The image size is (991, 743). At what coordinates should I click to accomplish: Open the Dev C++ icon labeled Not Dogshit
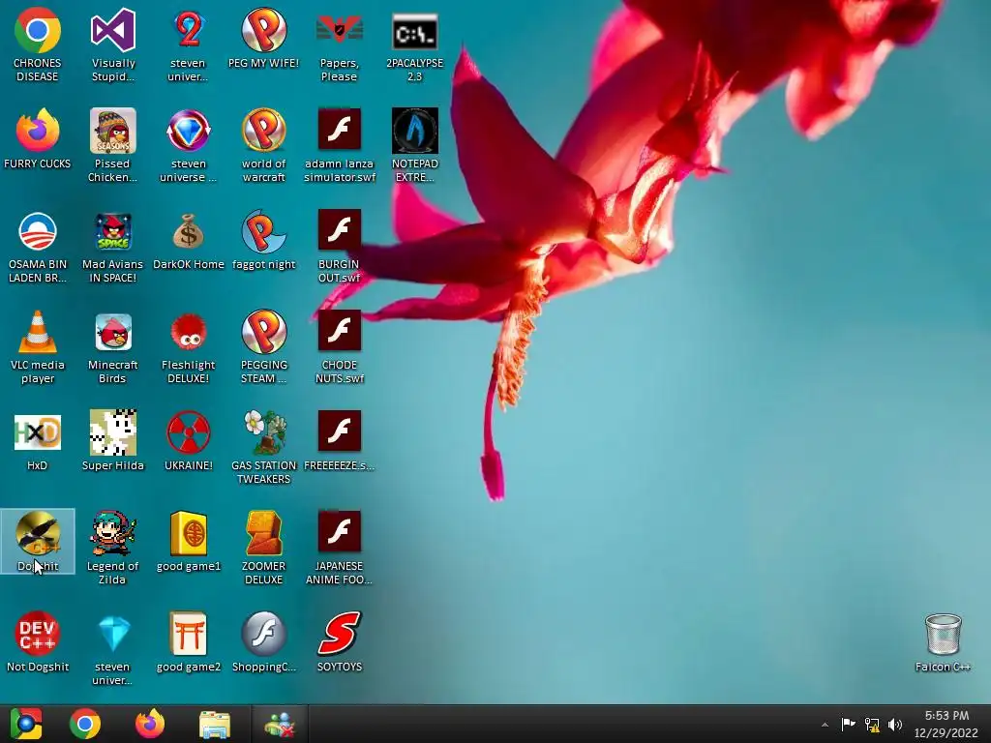[38, 642]
